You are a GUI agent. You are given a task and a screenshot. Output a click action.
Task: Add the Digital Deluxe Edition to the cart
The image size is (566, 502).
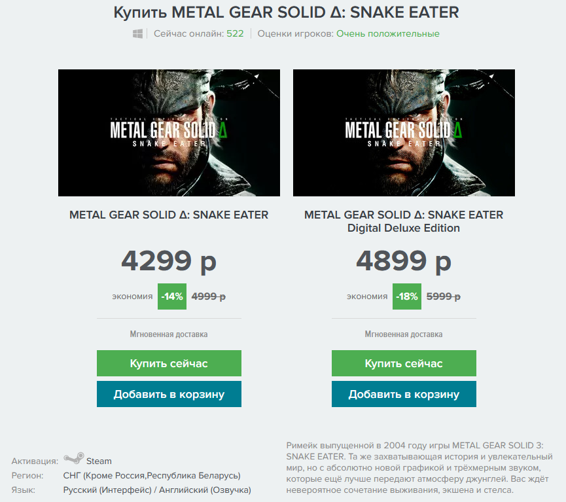point(404,394)
